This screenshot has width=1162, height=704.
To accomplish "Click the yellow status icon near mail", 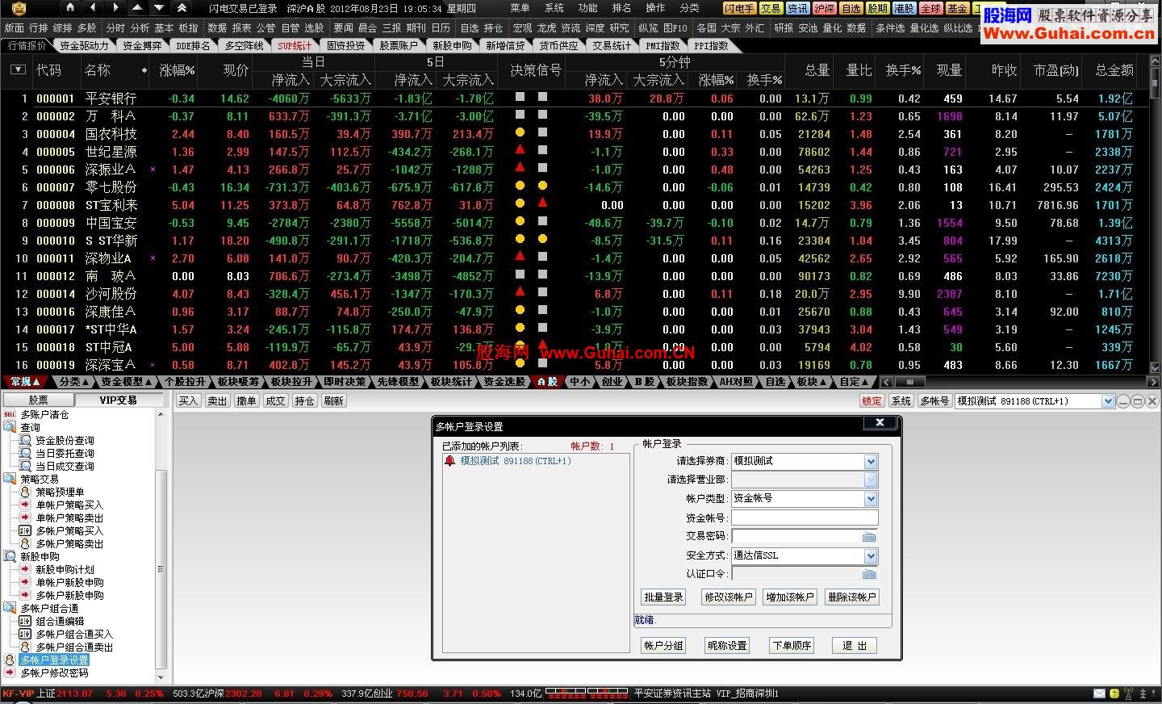I will [1114, 694].
